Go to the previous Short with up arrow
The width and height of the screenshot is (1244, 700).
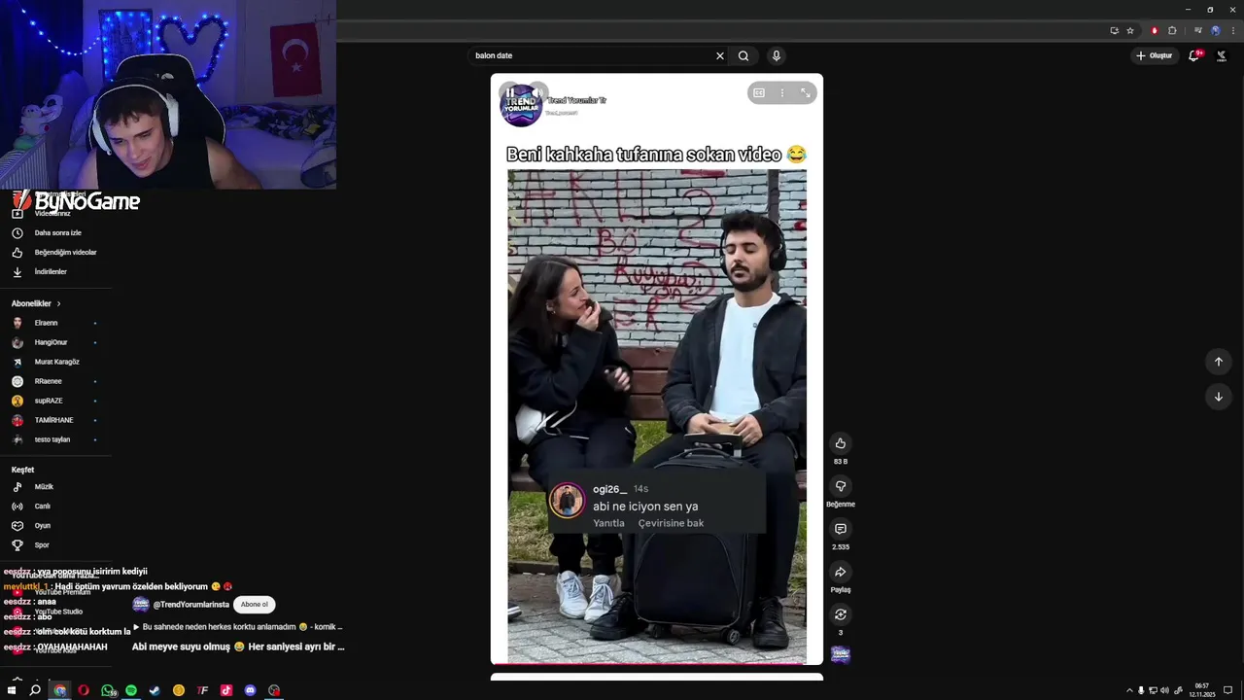pyautogui.click(x=1219, y=362)
